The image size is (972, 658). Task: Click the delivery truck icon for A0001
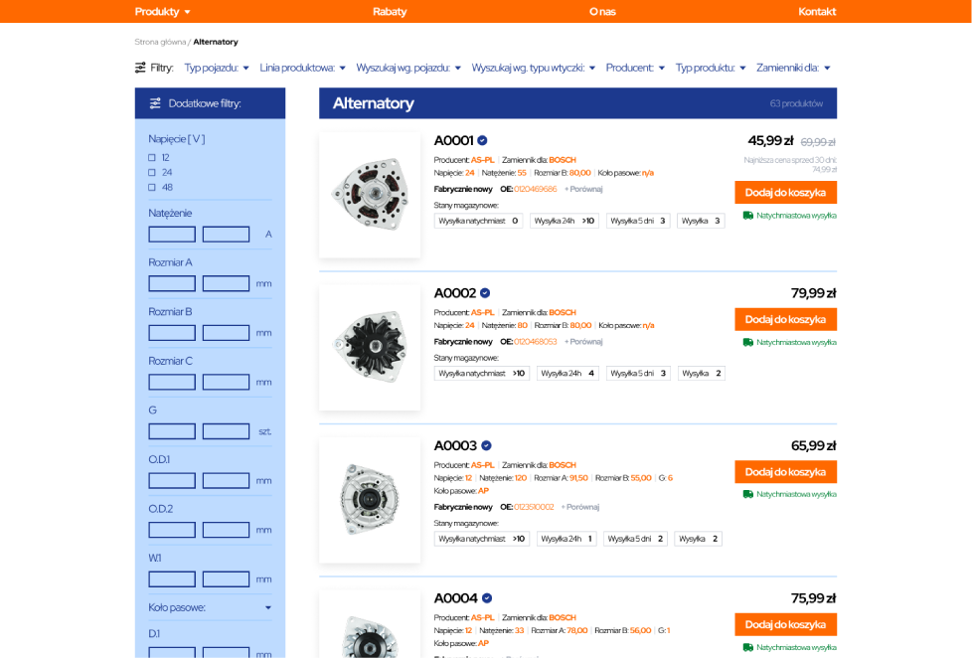click(747, 216)
